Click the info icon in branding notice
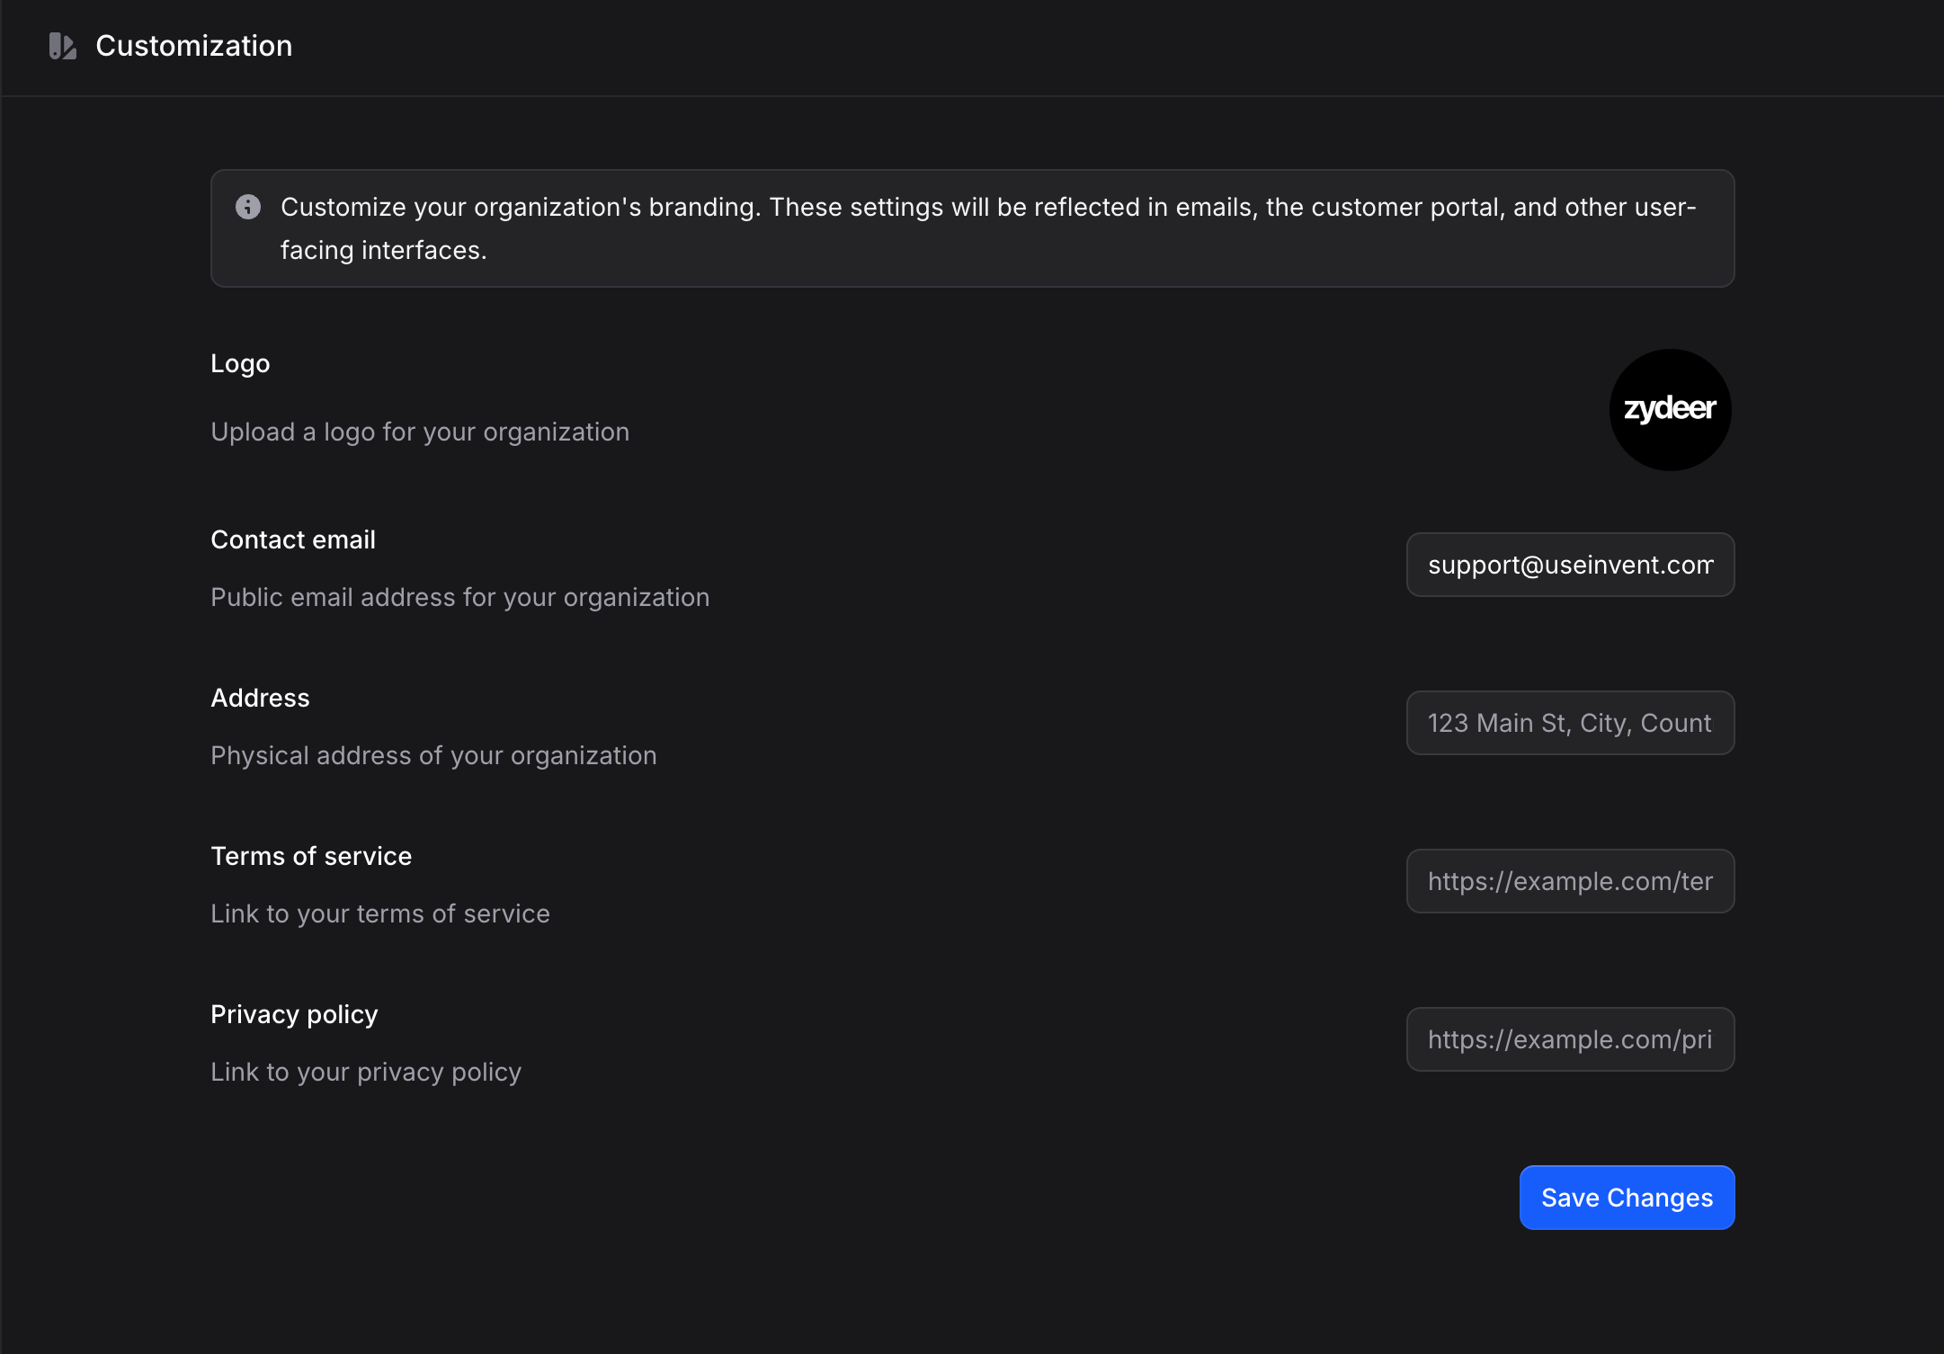Viewport: 1944px width, 1354px height. (x=248, y=207)
